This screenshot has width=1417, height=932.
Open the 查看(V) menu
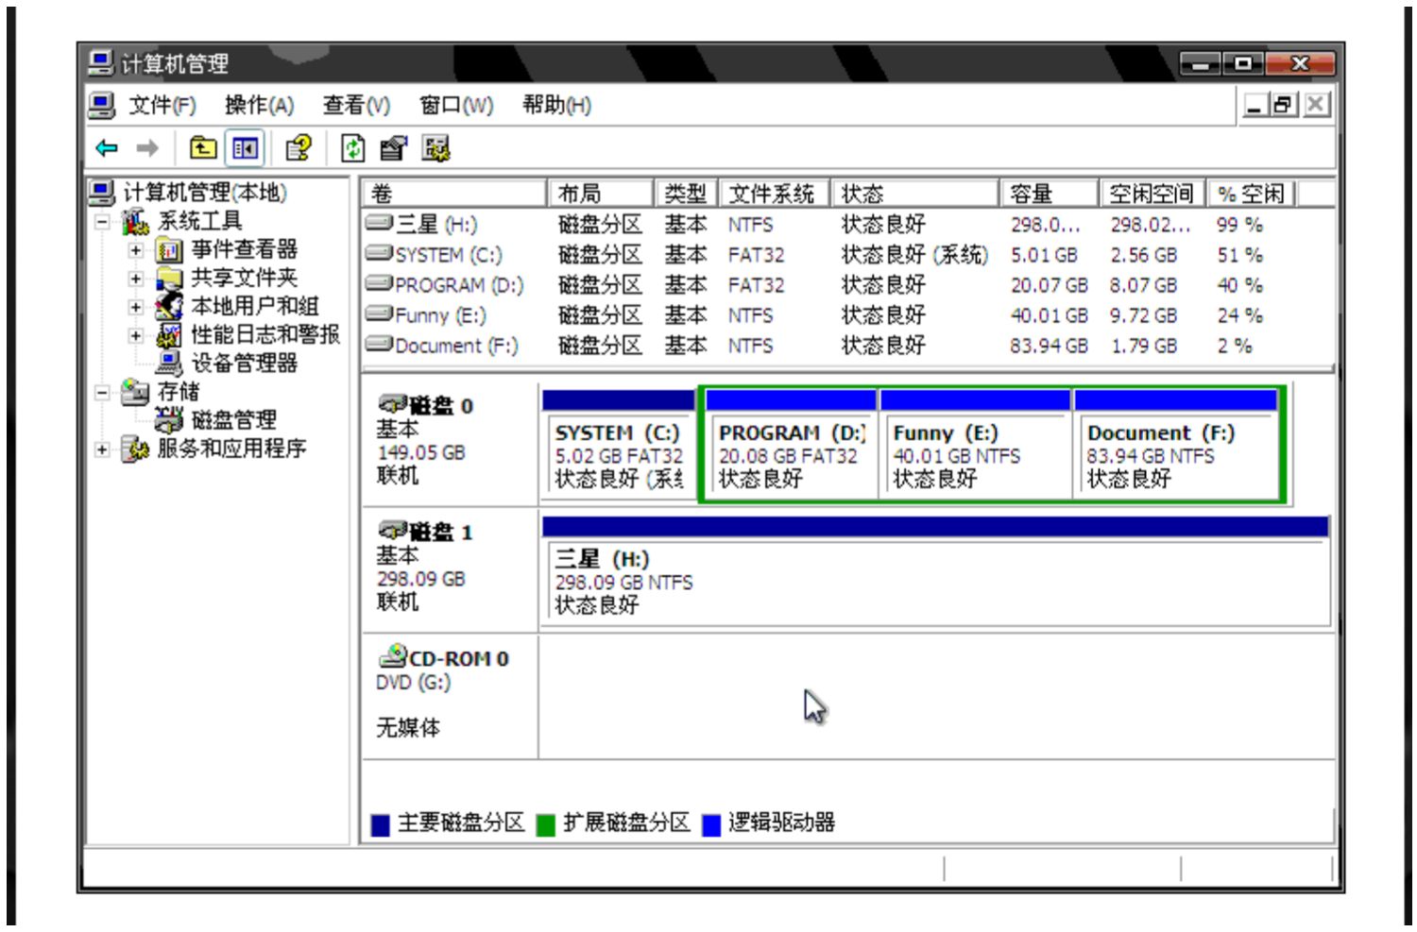pos(357,105)
